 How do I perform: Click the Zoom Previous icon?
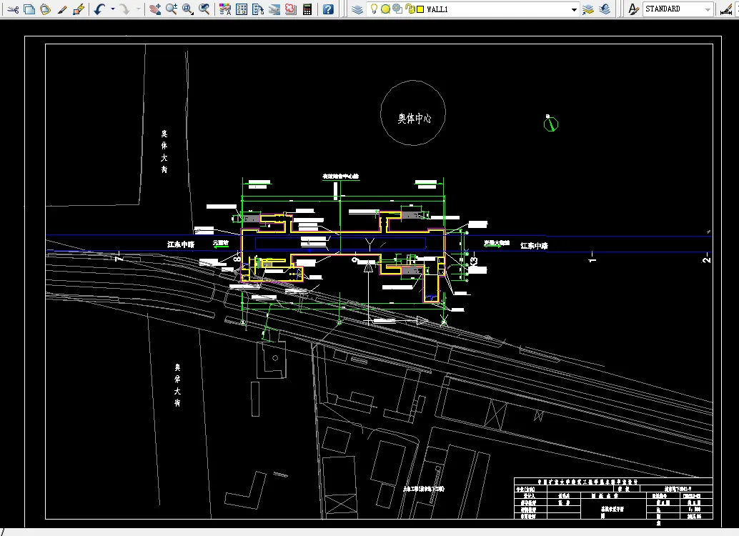pyautogui.click(x=204, y=9)
